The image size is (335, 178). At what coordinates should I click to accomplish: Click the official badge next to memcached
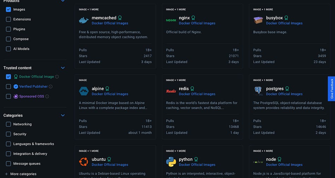coord(120,18)
